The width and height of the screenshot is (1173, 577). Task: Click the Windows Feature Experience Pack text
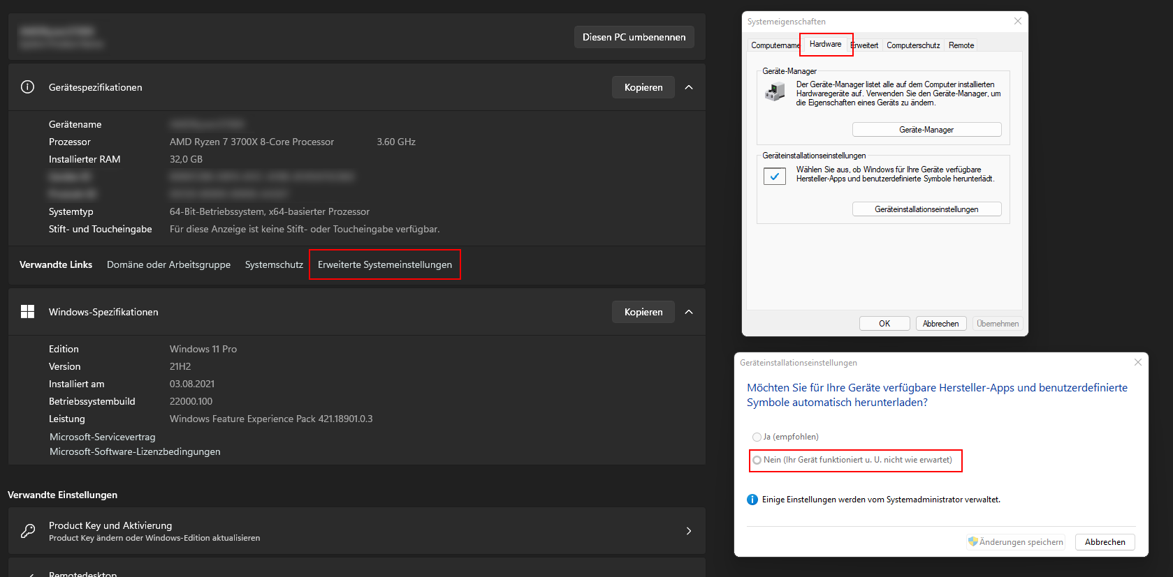pyautogui.click(x=271, y=419)
